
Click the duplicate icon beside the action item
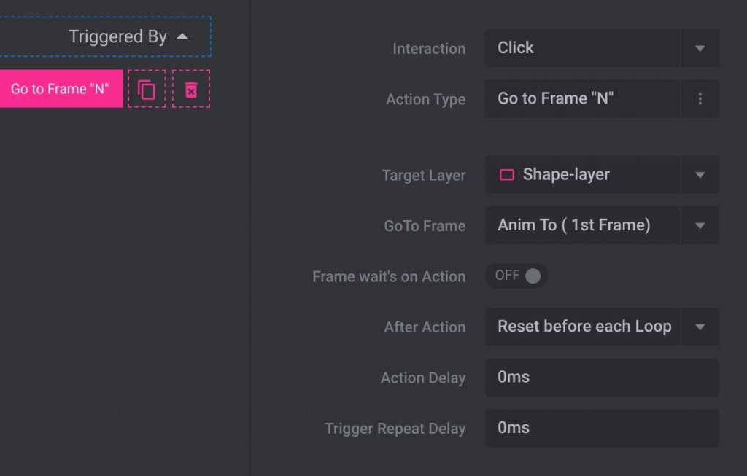tap(147, 89)
